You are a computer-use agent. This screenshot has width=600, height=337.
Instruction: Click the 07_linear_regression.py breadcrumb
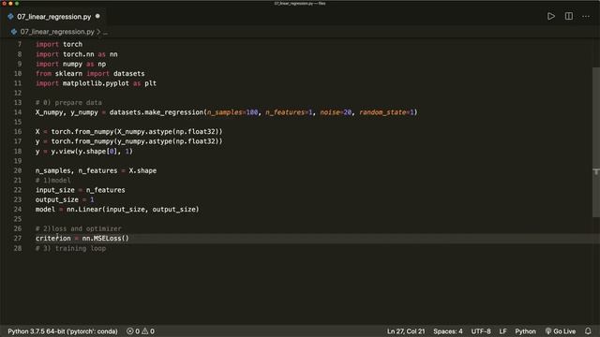(57, 32)
